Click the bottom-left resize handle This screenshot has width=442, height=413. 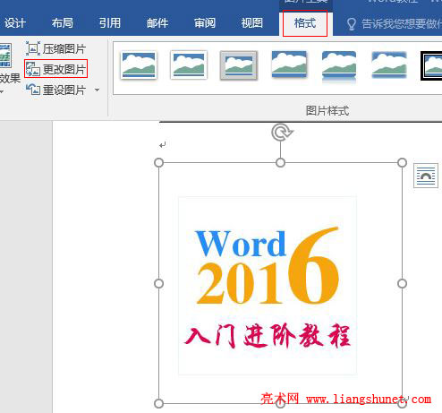coord(158,404)
